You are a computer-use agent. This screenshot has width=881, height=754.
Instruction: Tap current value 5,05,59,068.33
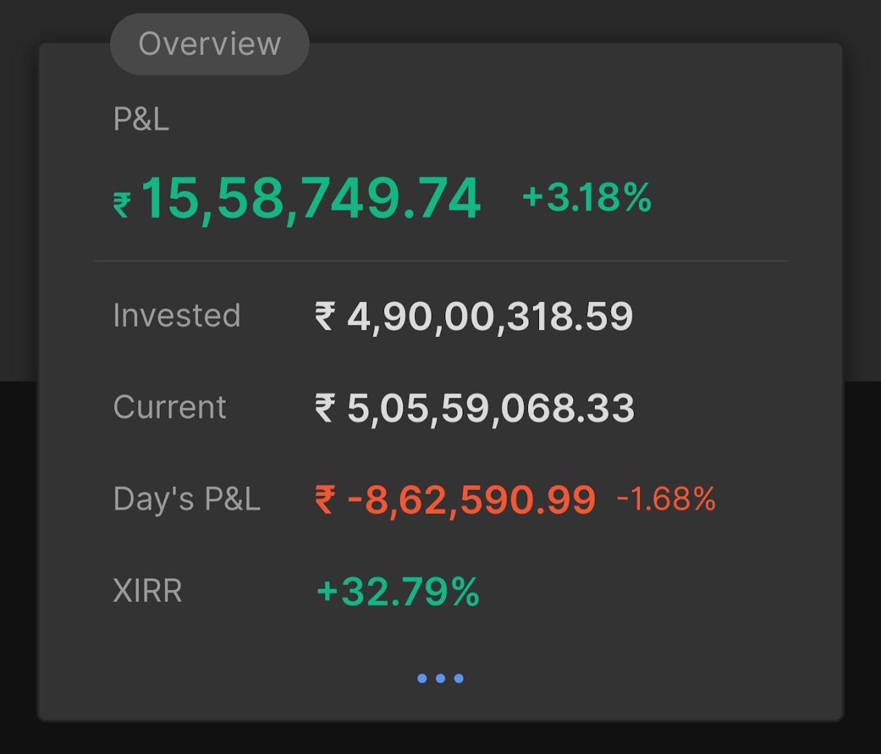pyautogui.click(x=491, y=409)
